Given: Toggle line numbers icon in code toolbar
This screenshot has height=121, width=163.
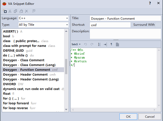Looking at the screenshot, I should click(99, 44).
